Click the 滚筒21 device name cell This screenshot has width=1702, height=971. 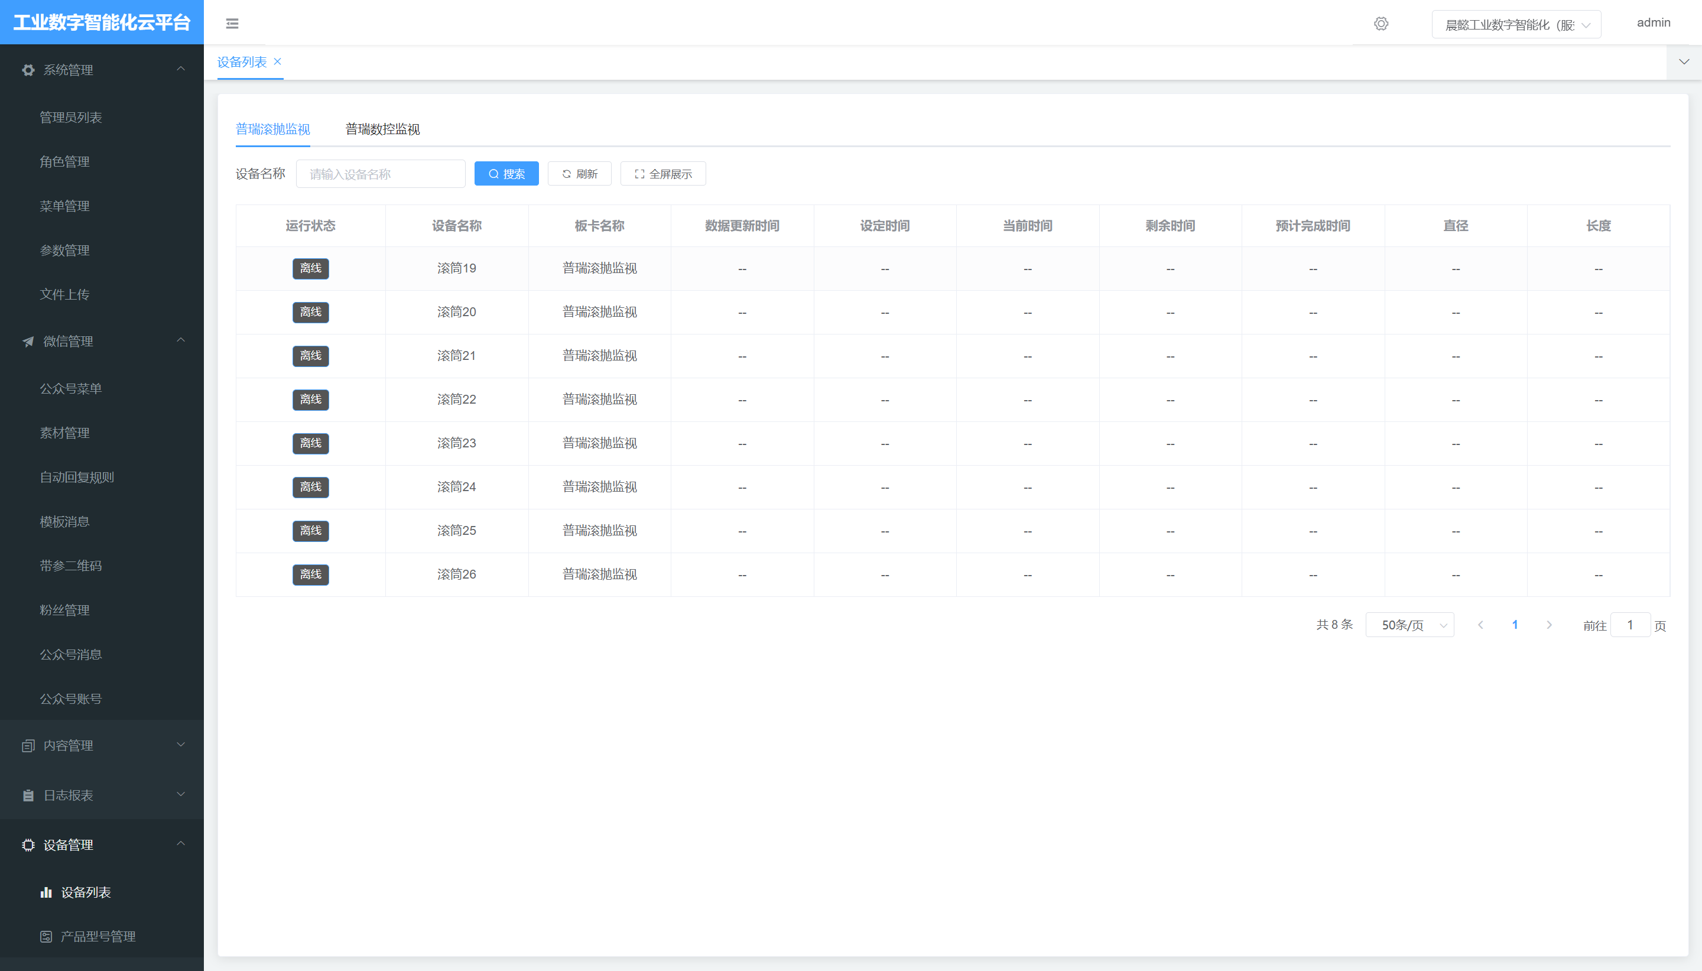(x=457, y=355)
